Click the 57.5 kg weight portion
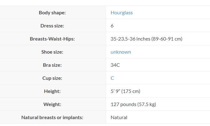The image size is (210, 126). click(147, 104)
